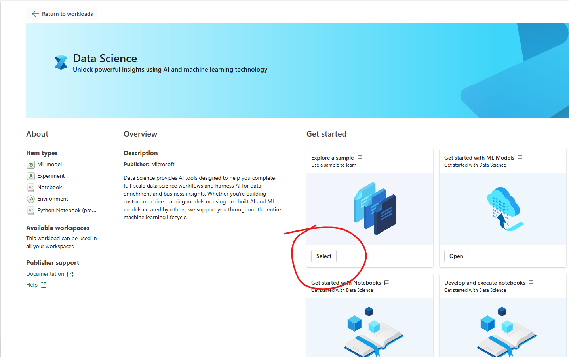Click the Explore a sample documents thumbnail
The width and height of the screenshot is (569, 357).
tap(370, 209)
